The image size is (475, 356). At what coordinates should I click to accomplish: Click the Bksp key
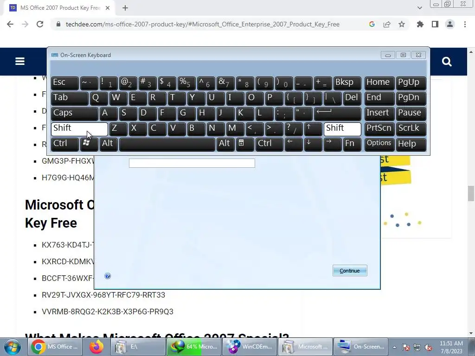pos(347,83)
